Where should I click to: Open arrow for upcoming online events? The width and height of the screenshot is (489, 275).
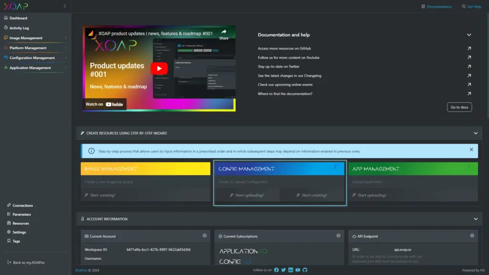coord(469,85)
